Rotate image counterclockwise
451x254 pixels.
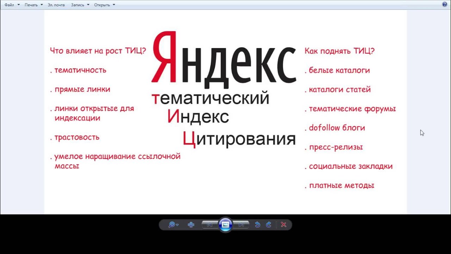click(257, 225)
